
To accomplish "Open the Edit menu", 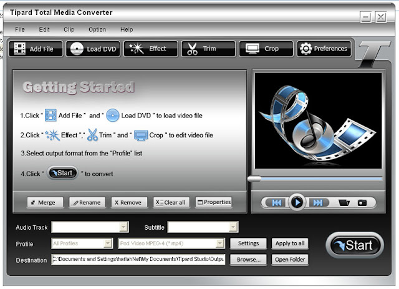I will [44, 29].
